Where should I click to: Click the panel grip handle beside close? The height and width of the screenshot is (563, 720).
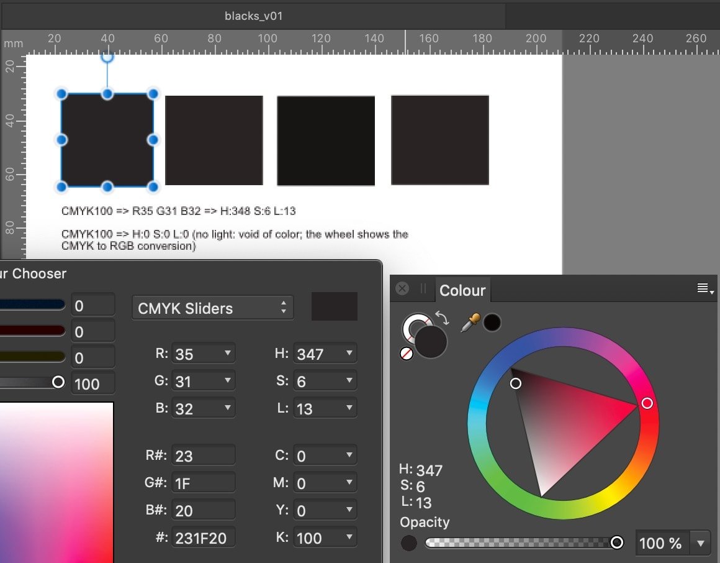(x=423, y=288)
